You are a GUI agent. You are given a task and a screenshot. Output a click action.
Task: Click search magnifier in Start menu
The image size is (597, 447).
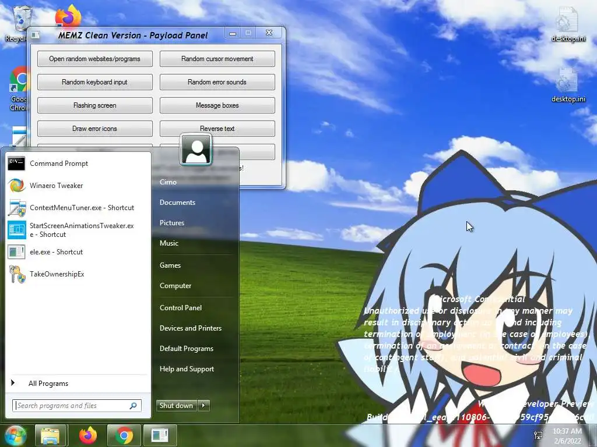[x=134, y=406]
